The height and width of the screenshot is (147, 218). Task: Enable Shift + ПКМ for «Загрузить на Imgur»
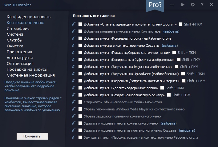point(176,67)
